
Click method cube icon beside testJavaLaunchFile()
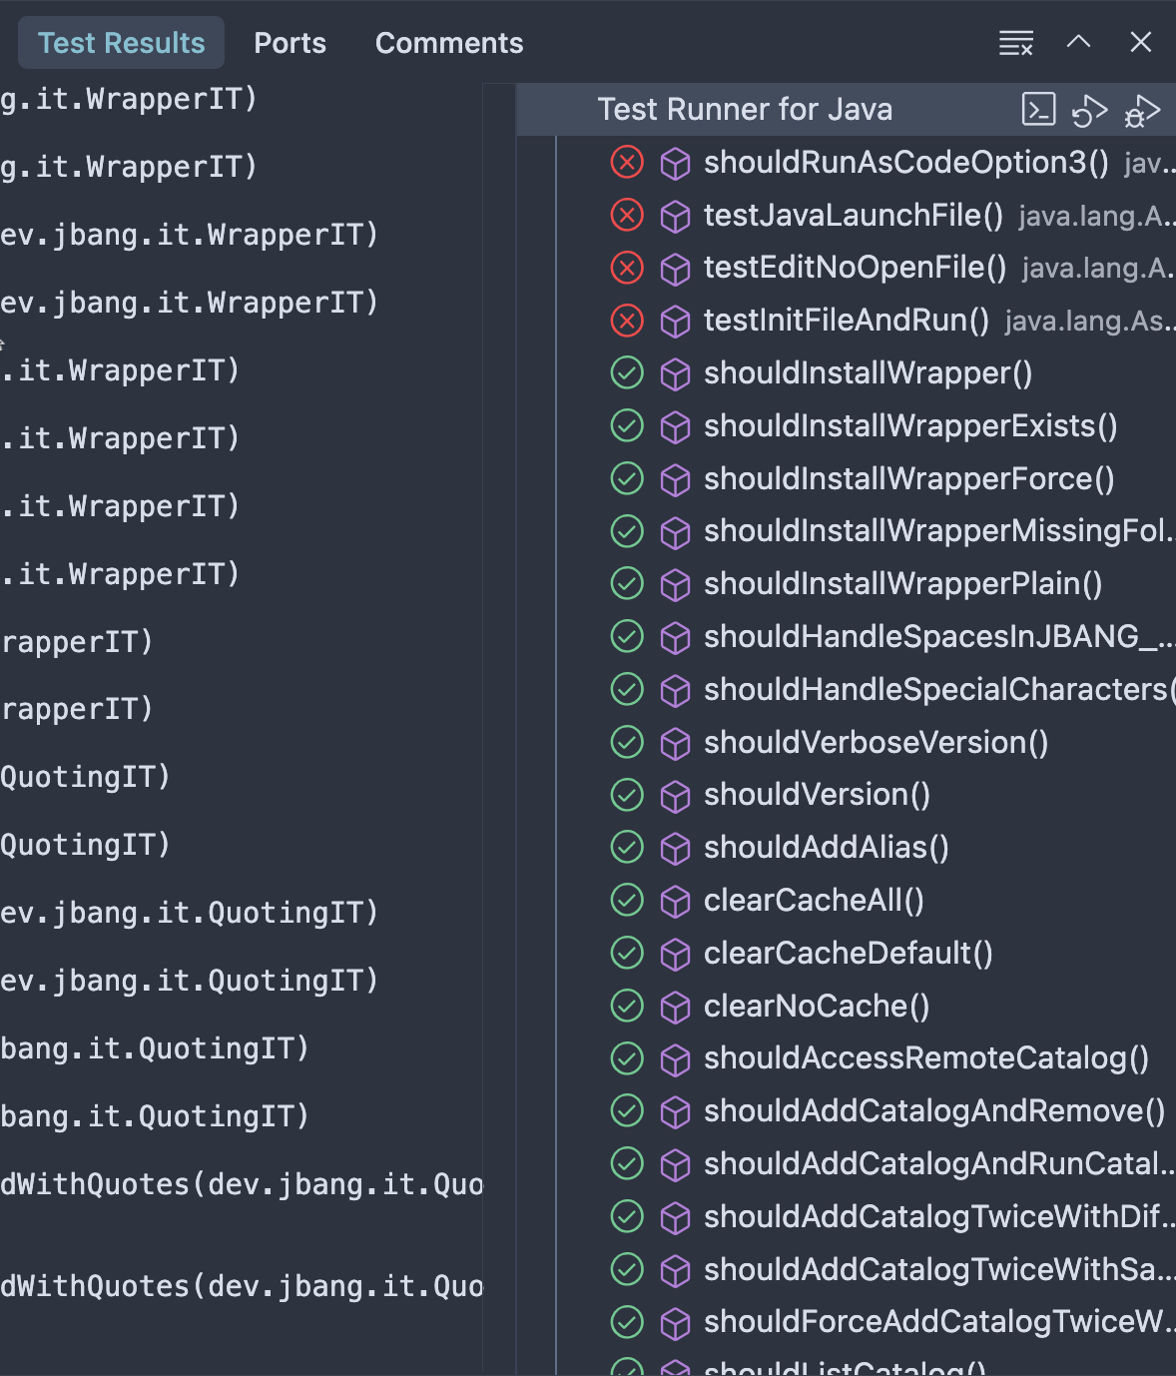click(x=676, y=216)
